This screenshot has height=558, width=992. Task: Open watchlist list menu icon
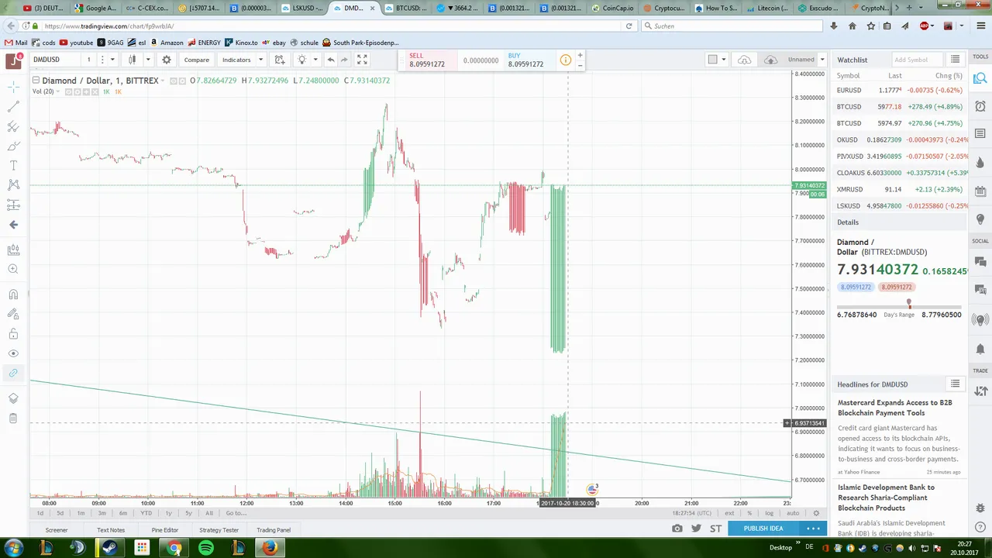point(956,60)
